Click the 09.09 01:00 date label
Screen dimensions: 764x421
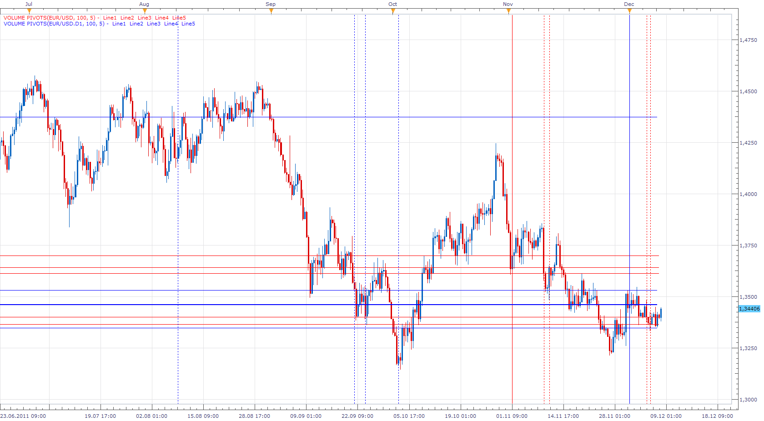[x=306, y=416]
